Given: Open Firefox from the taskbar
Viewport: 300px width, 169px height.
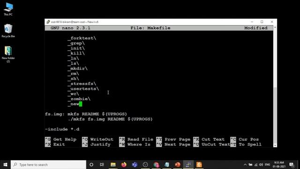Looking at the screenshot, I should click(x=124, y=165).
